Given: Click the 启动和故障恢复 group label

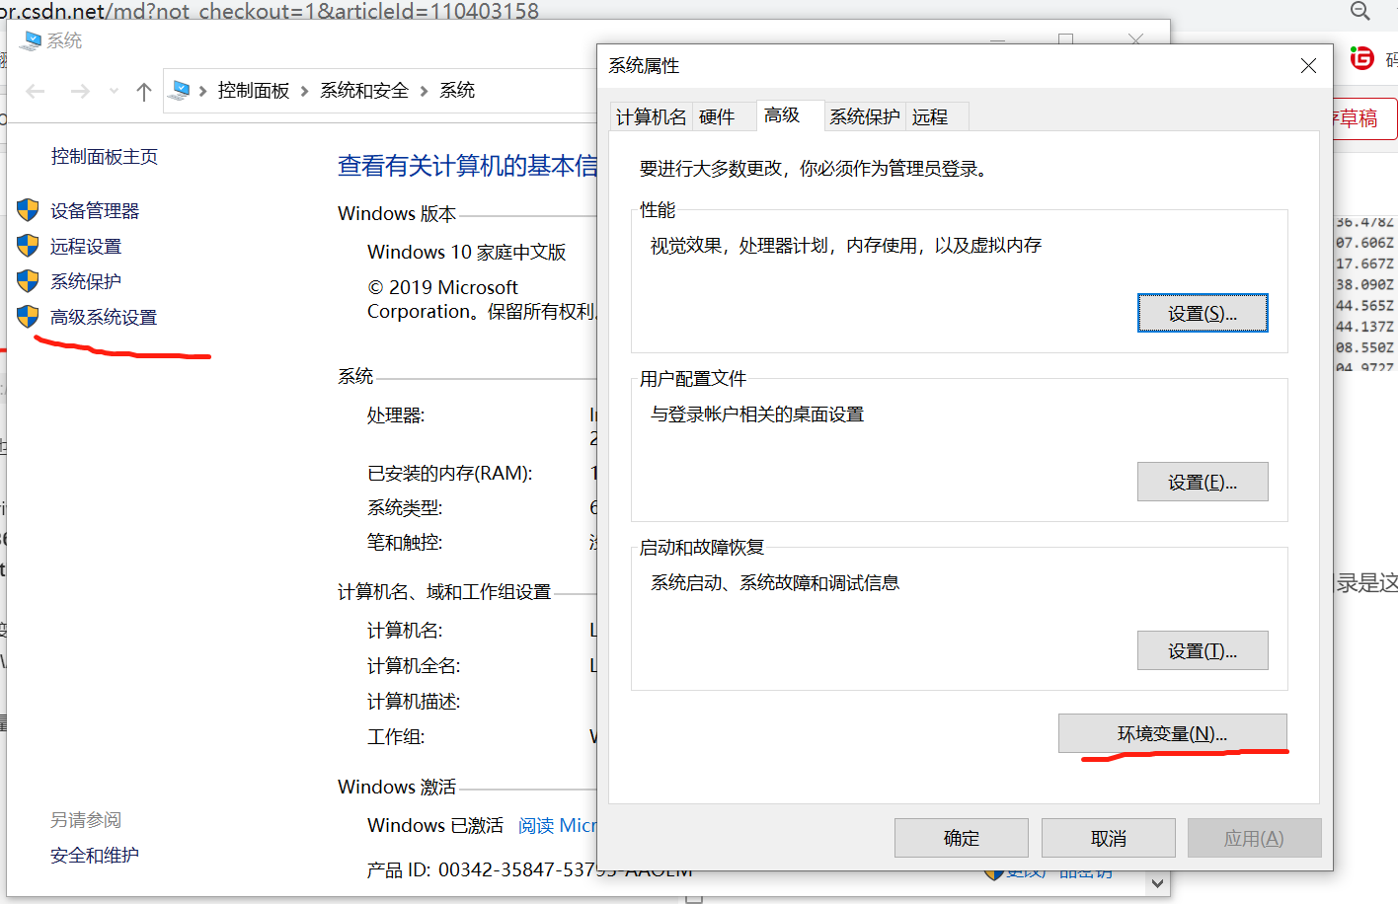Looking at the screenshot, I should 702,548.
